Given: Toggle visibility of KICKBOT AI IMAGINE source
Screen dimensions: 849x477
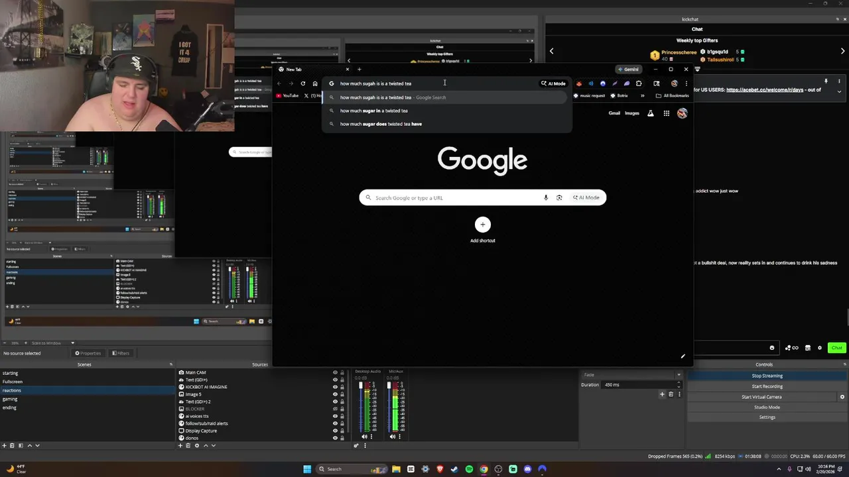Looking at the screenshot, I should pyautogui.click(x=335, y=387).
